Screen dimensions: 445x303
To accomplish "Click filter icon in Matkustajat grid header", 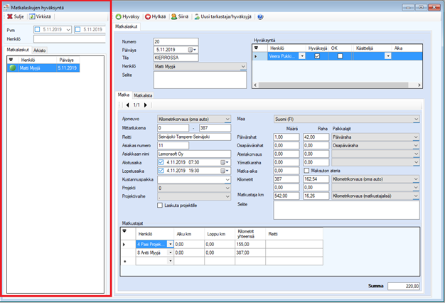I will (x=124, y=231).
